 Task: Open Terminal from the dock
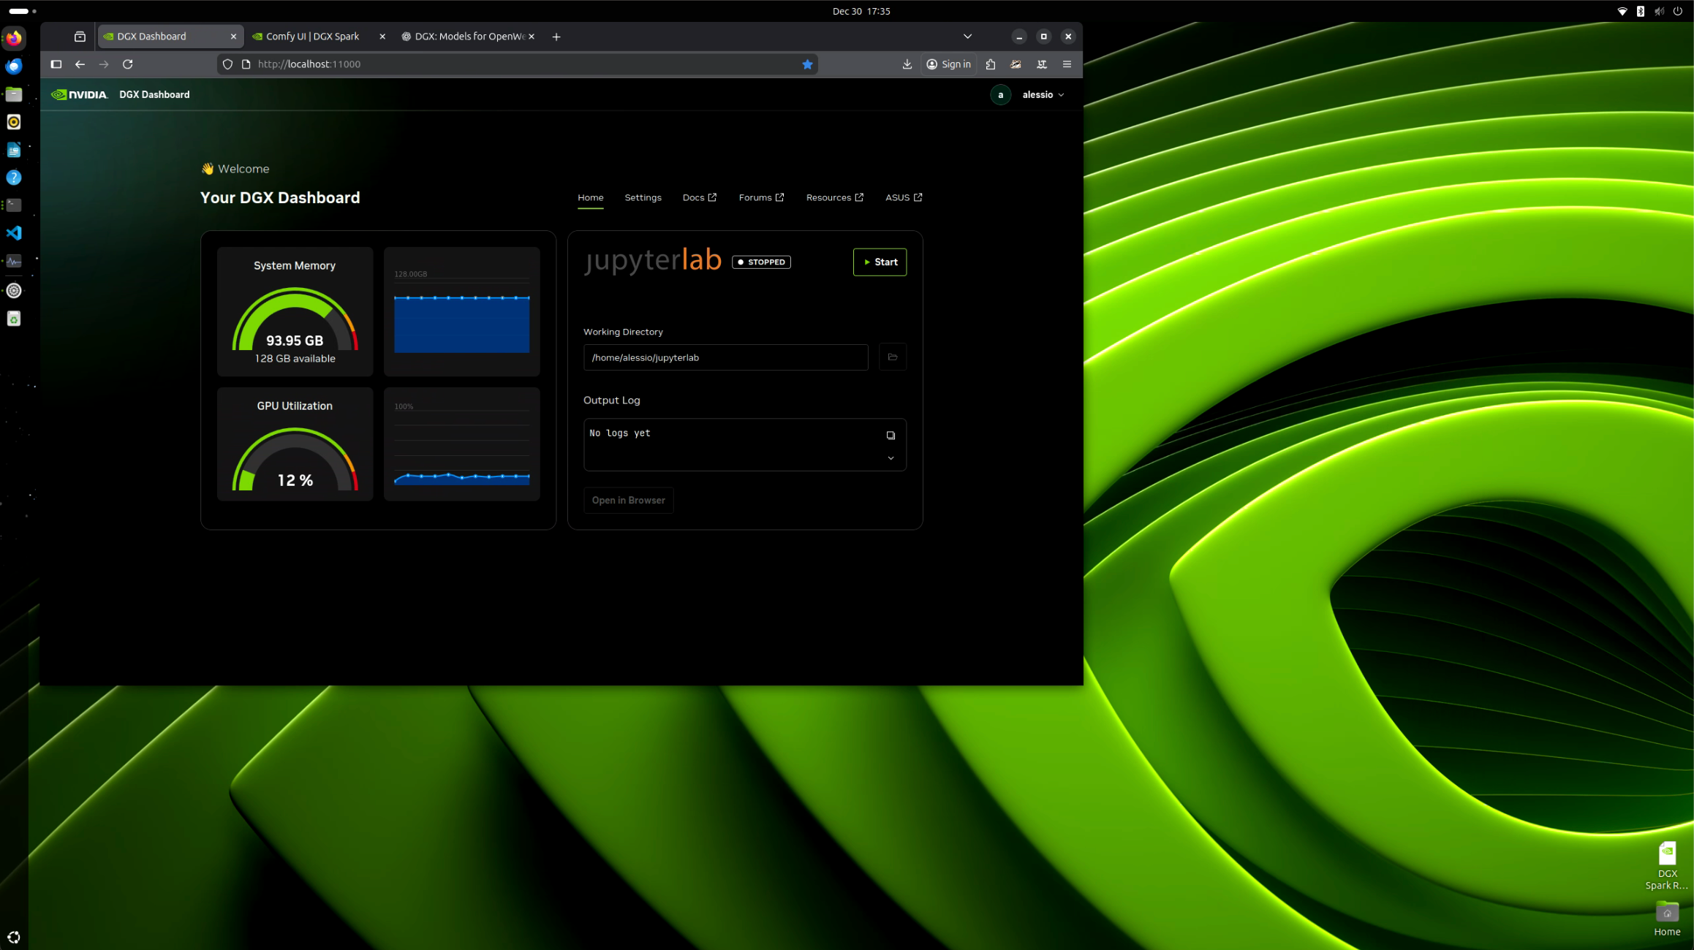point(14,205)
